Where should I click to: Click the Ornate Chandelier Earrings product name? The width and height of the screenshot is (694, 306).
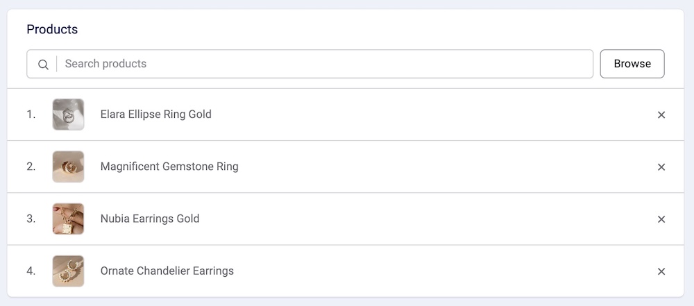point(167,271)
